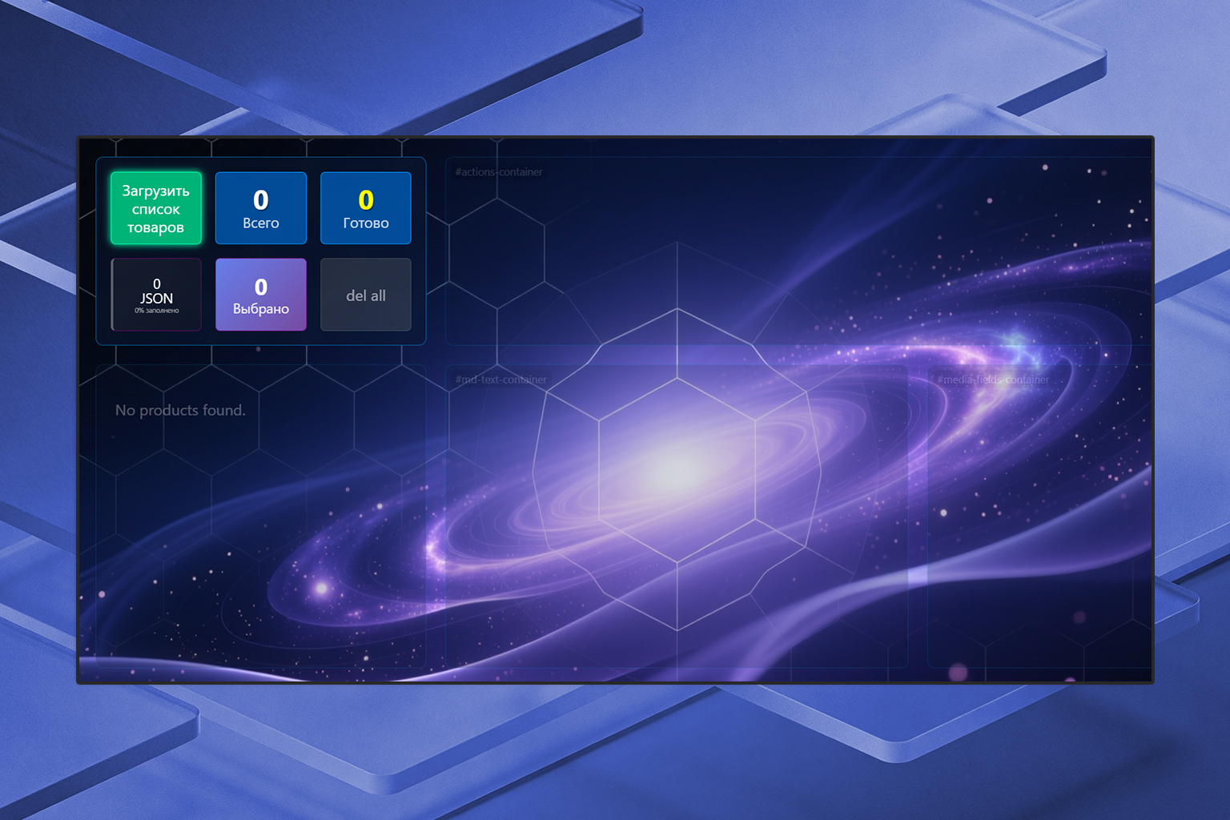Click the #md-text-container label
Screen dimensions: 1230x820
click(x=501, y=380)
